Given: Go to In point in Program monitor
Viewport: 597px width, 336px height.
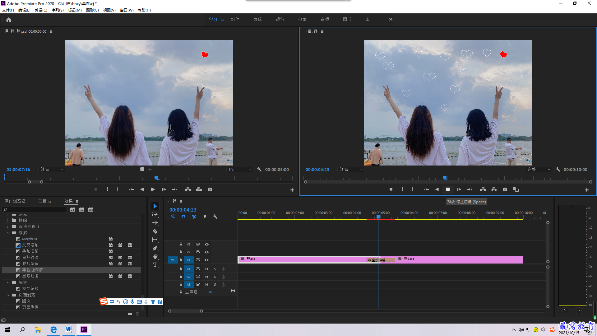Looking at the screenshot, I should [426, 189].
